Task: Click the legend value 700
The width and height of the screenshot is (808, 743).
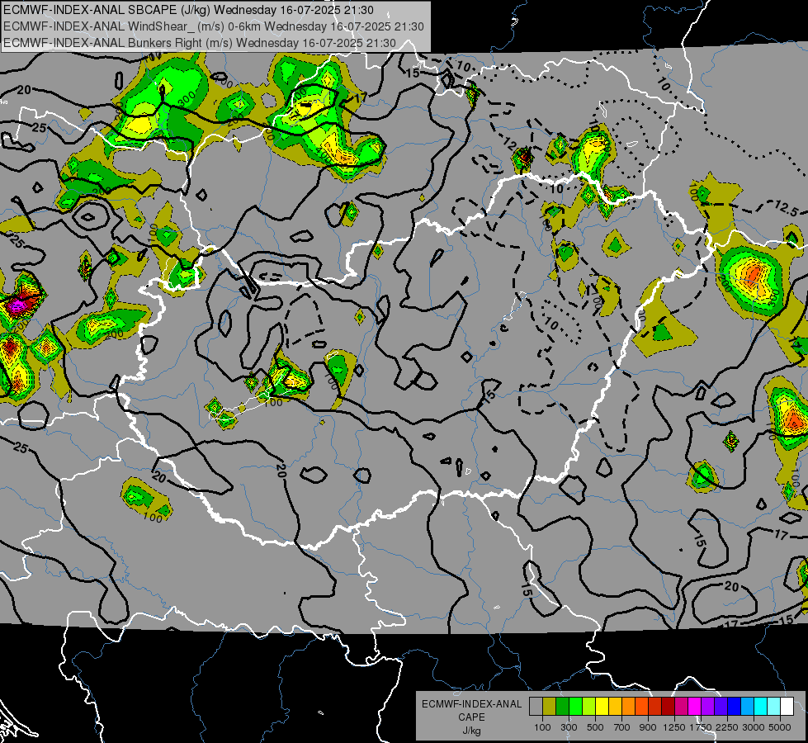Action: point(622,727)
